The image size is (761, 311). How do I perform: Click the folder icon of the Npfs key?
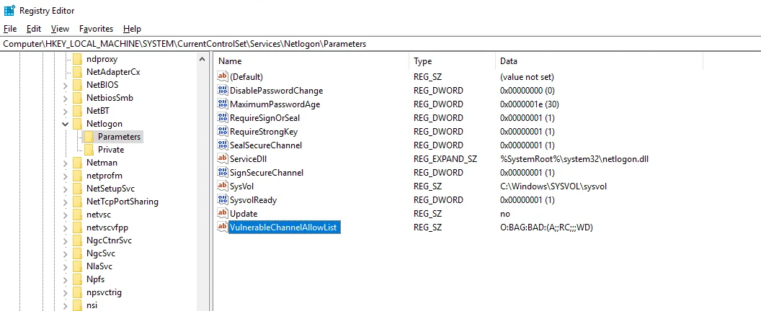(x=77, y=279)
